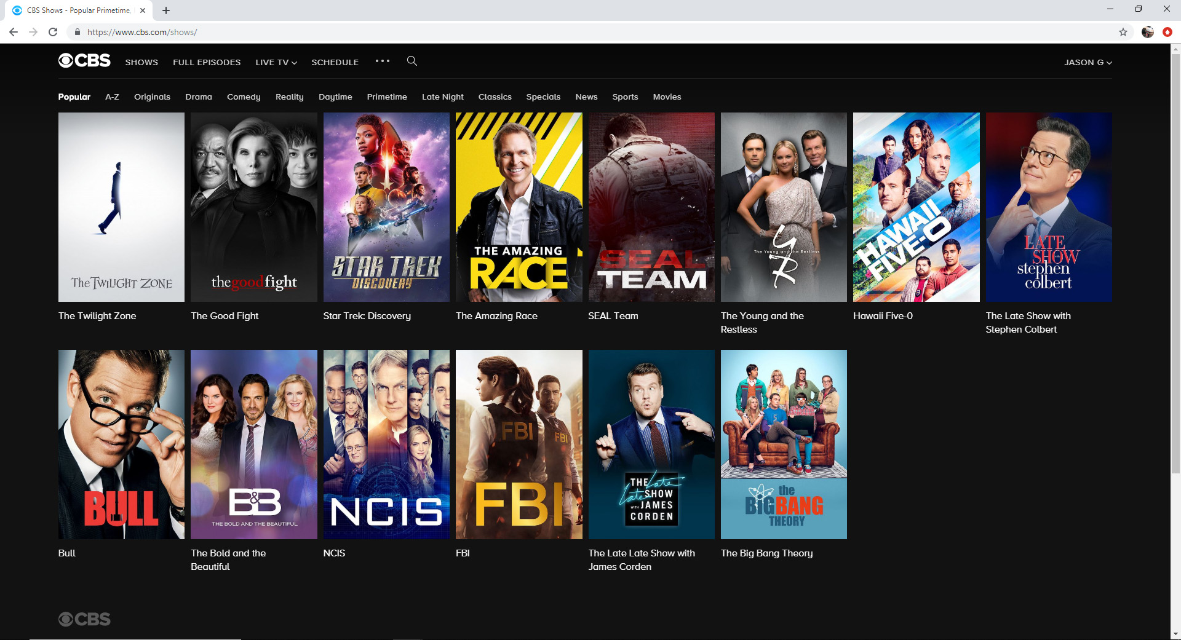Open Late Late Show James Corden poster
This screenshot has width=1181, height=640.
click(x=651, y=444)
